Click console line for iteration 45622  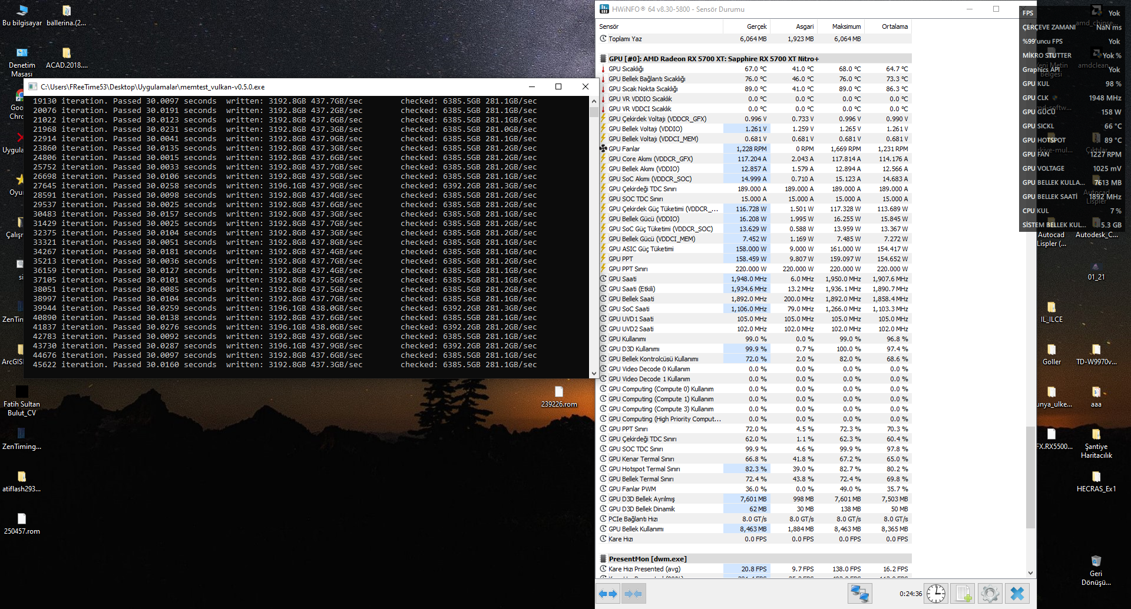[285, 365]
